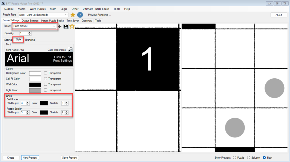Open the Word Puzzles menu
This screenshot has width=290, height=162.
click(x=37, y=9)
